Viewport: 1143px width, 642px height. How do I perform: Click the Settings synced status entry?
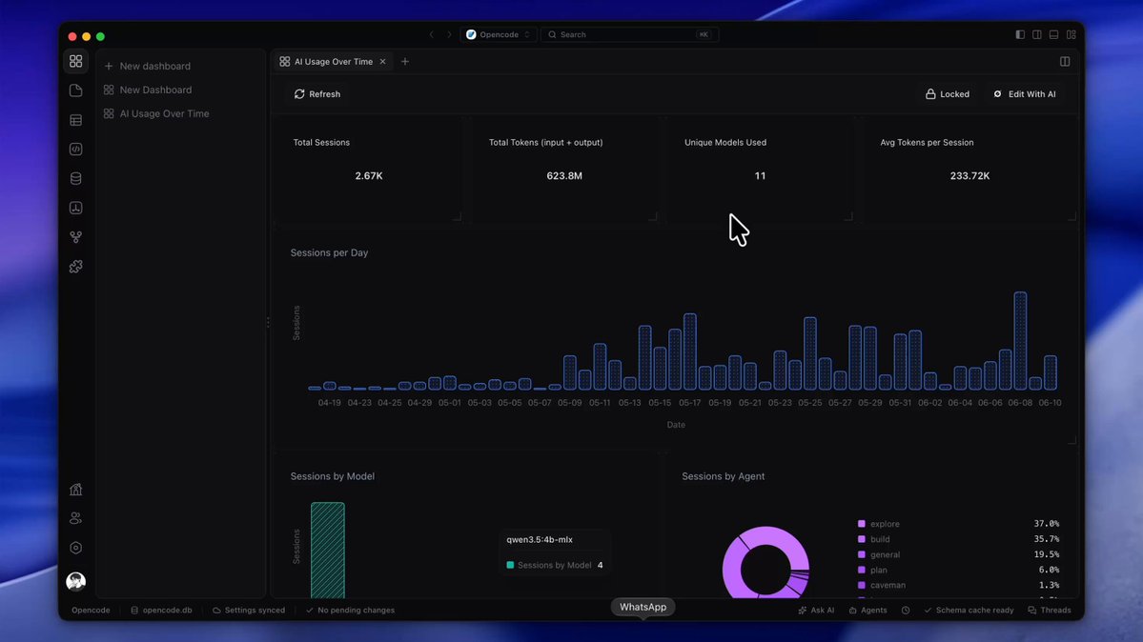pyautogui.click(x=249, y=611)
